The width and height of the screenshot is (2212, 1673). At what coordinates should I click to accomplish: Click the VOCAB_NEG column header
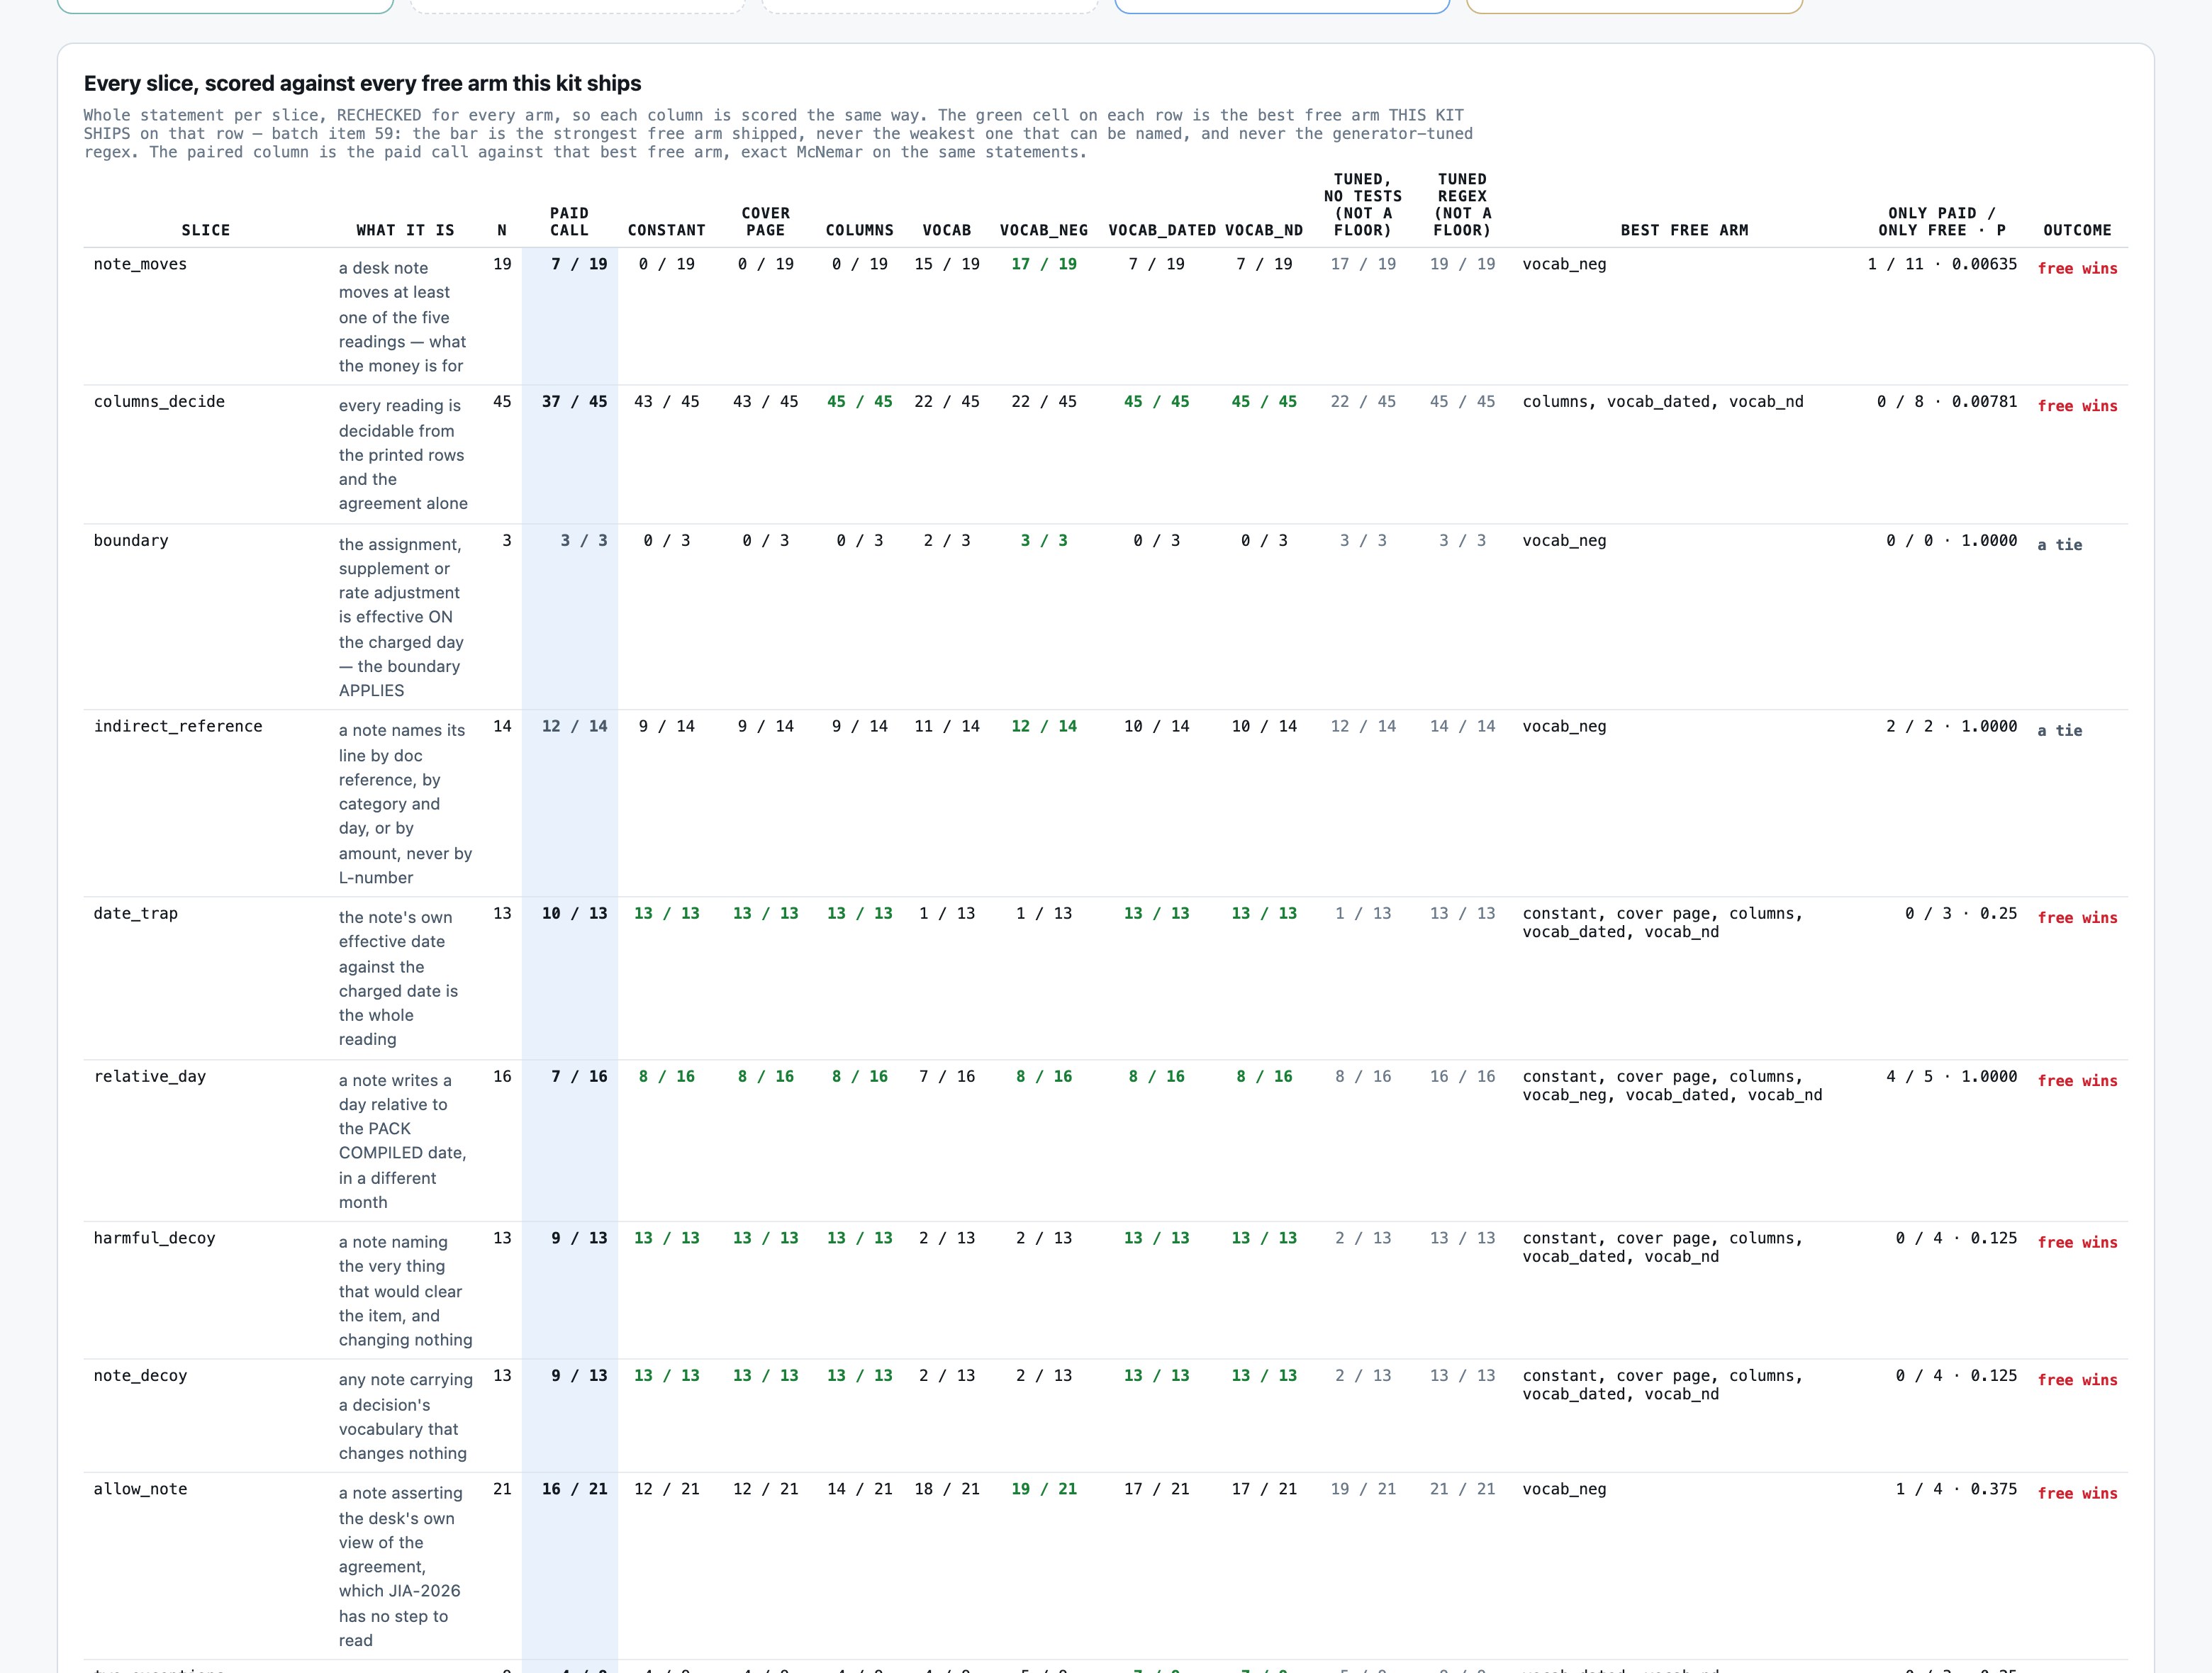click(x=1044, y=230)
